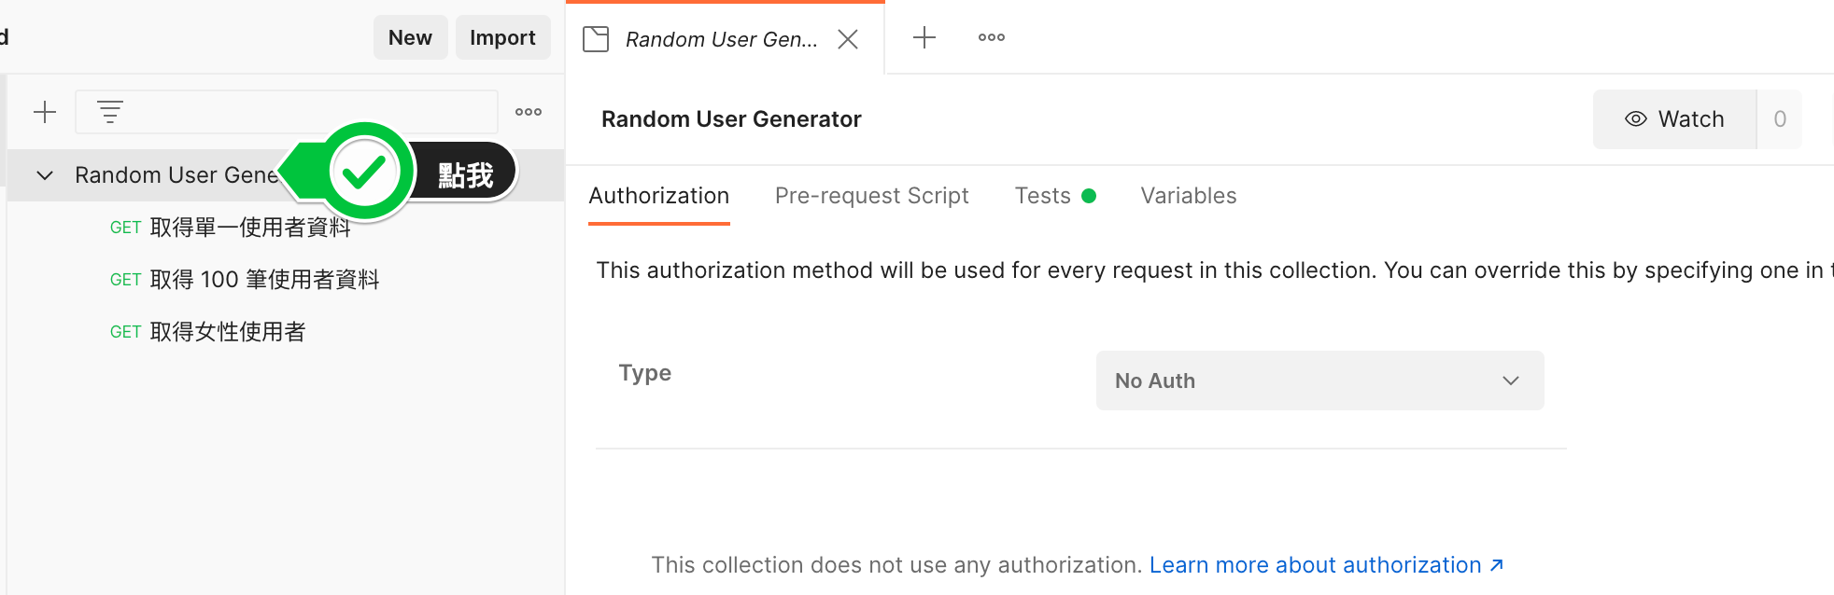Screen dimensions: 1834x595
Task: Click the New button
Action: [410, 37]
